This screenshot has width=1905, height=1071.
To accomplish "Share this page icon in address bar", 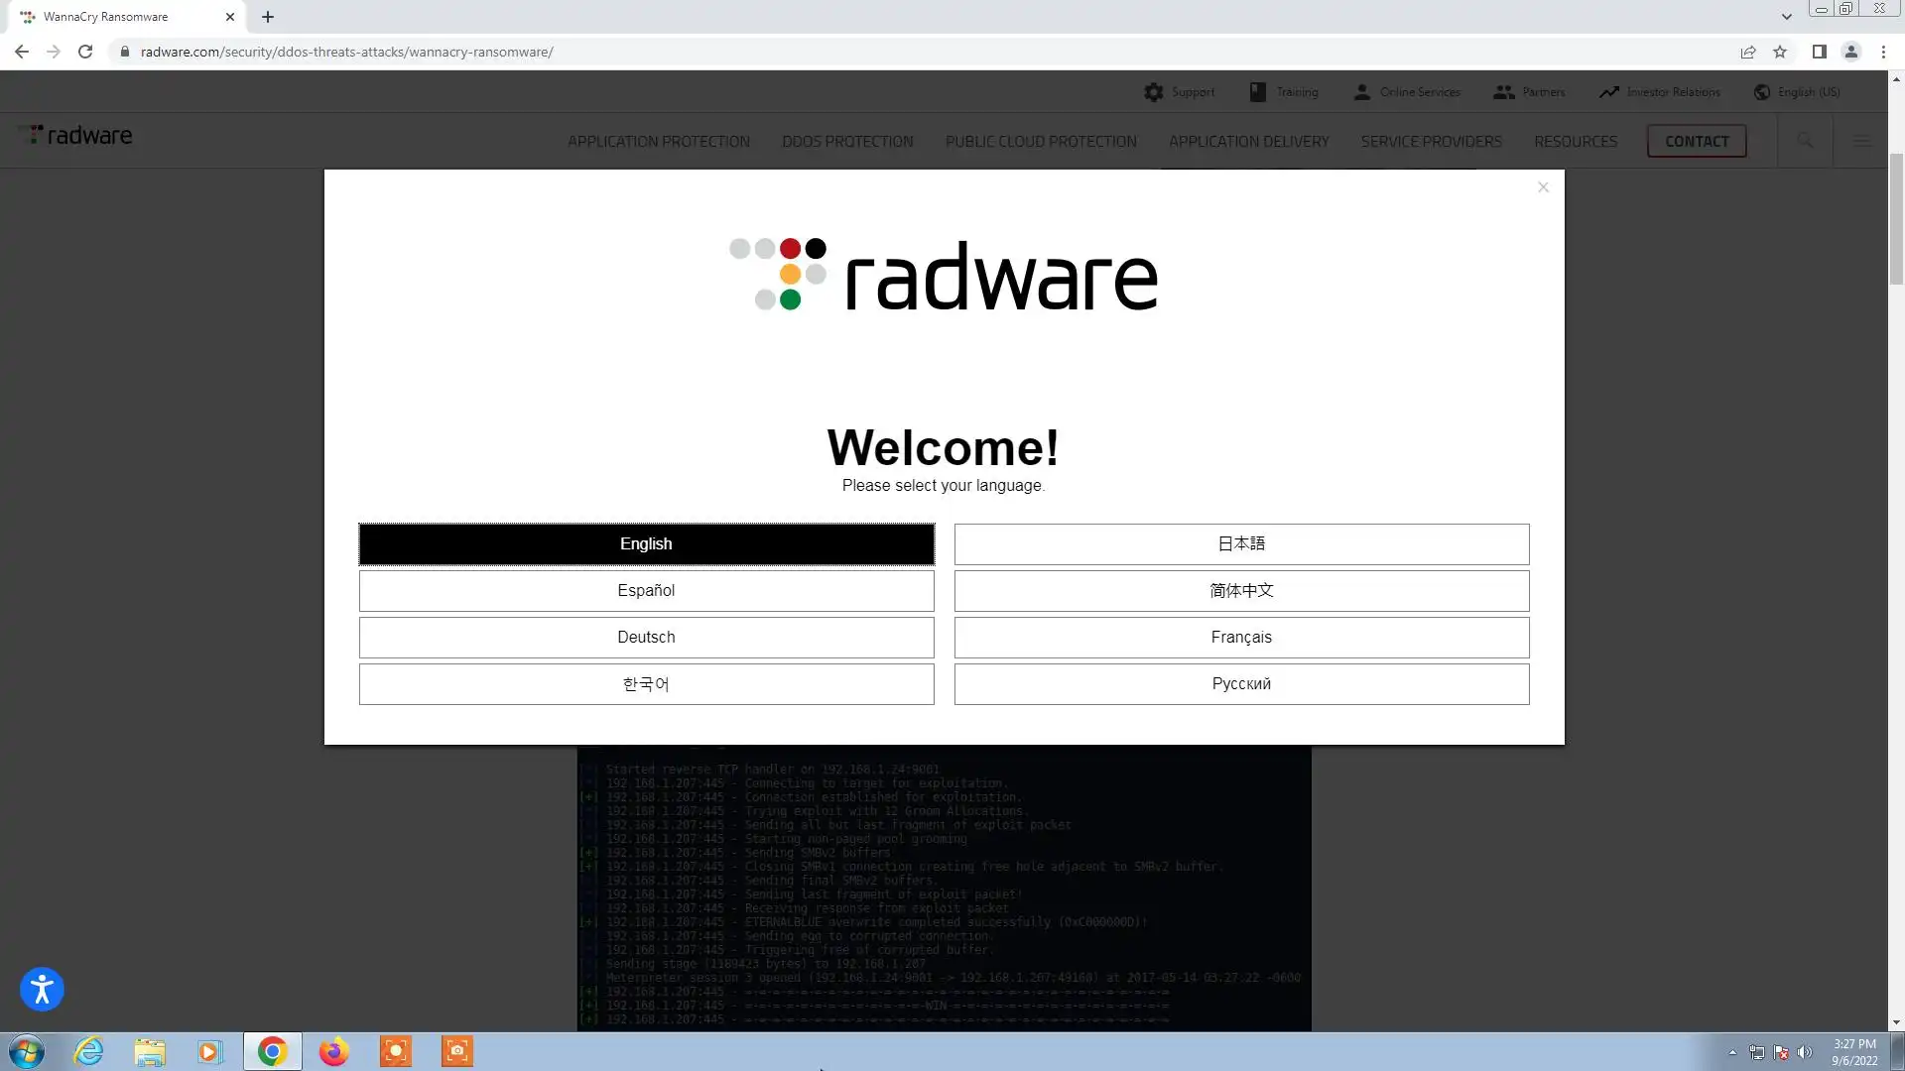I will tap(1748, 52).
